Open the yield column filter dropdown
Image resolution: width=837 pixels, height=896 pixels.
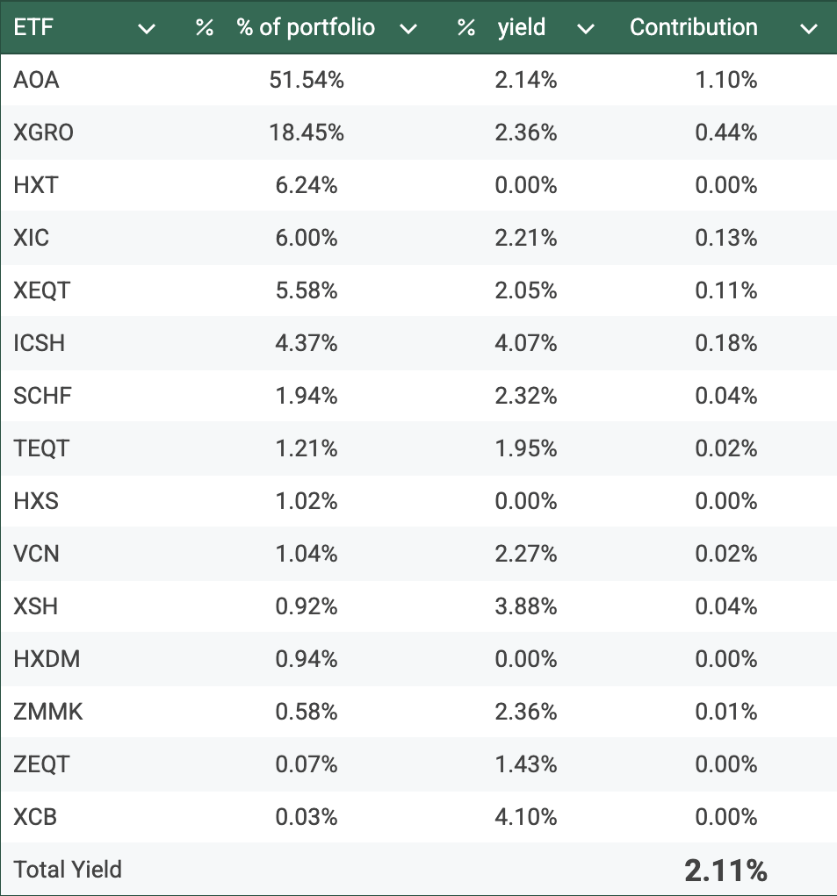click(585, 29)
